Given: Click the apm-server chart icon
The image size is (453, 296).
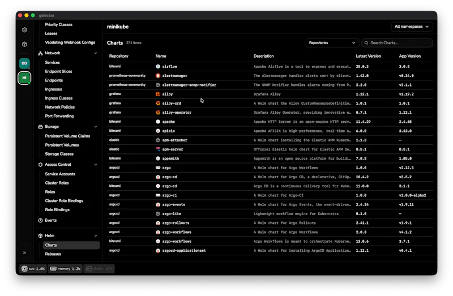Looking at the screenshot, I should tap(158, 149).
